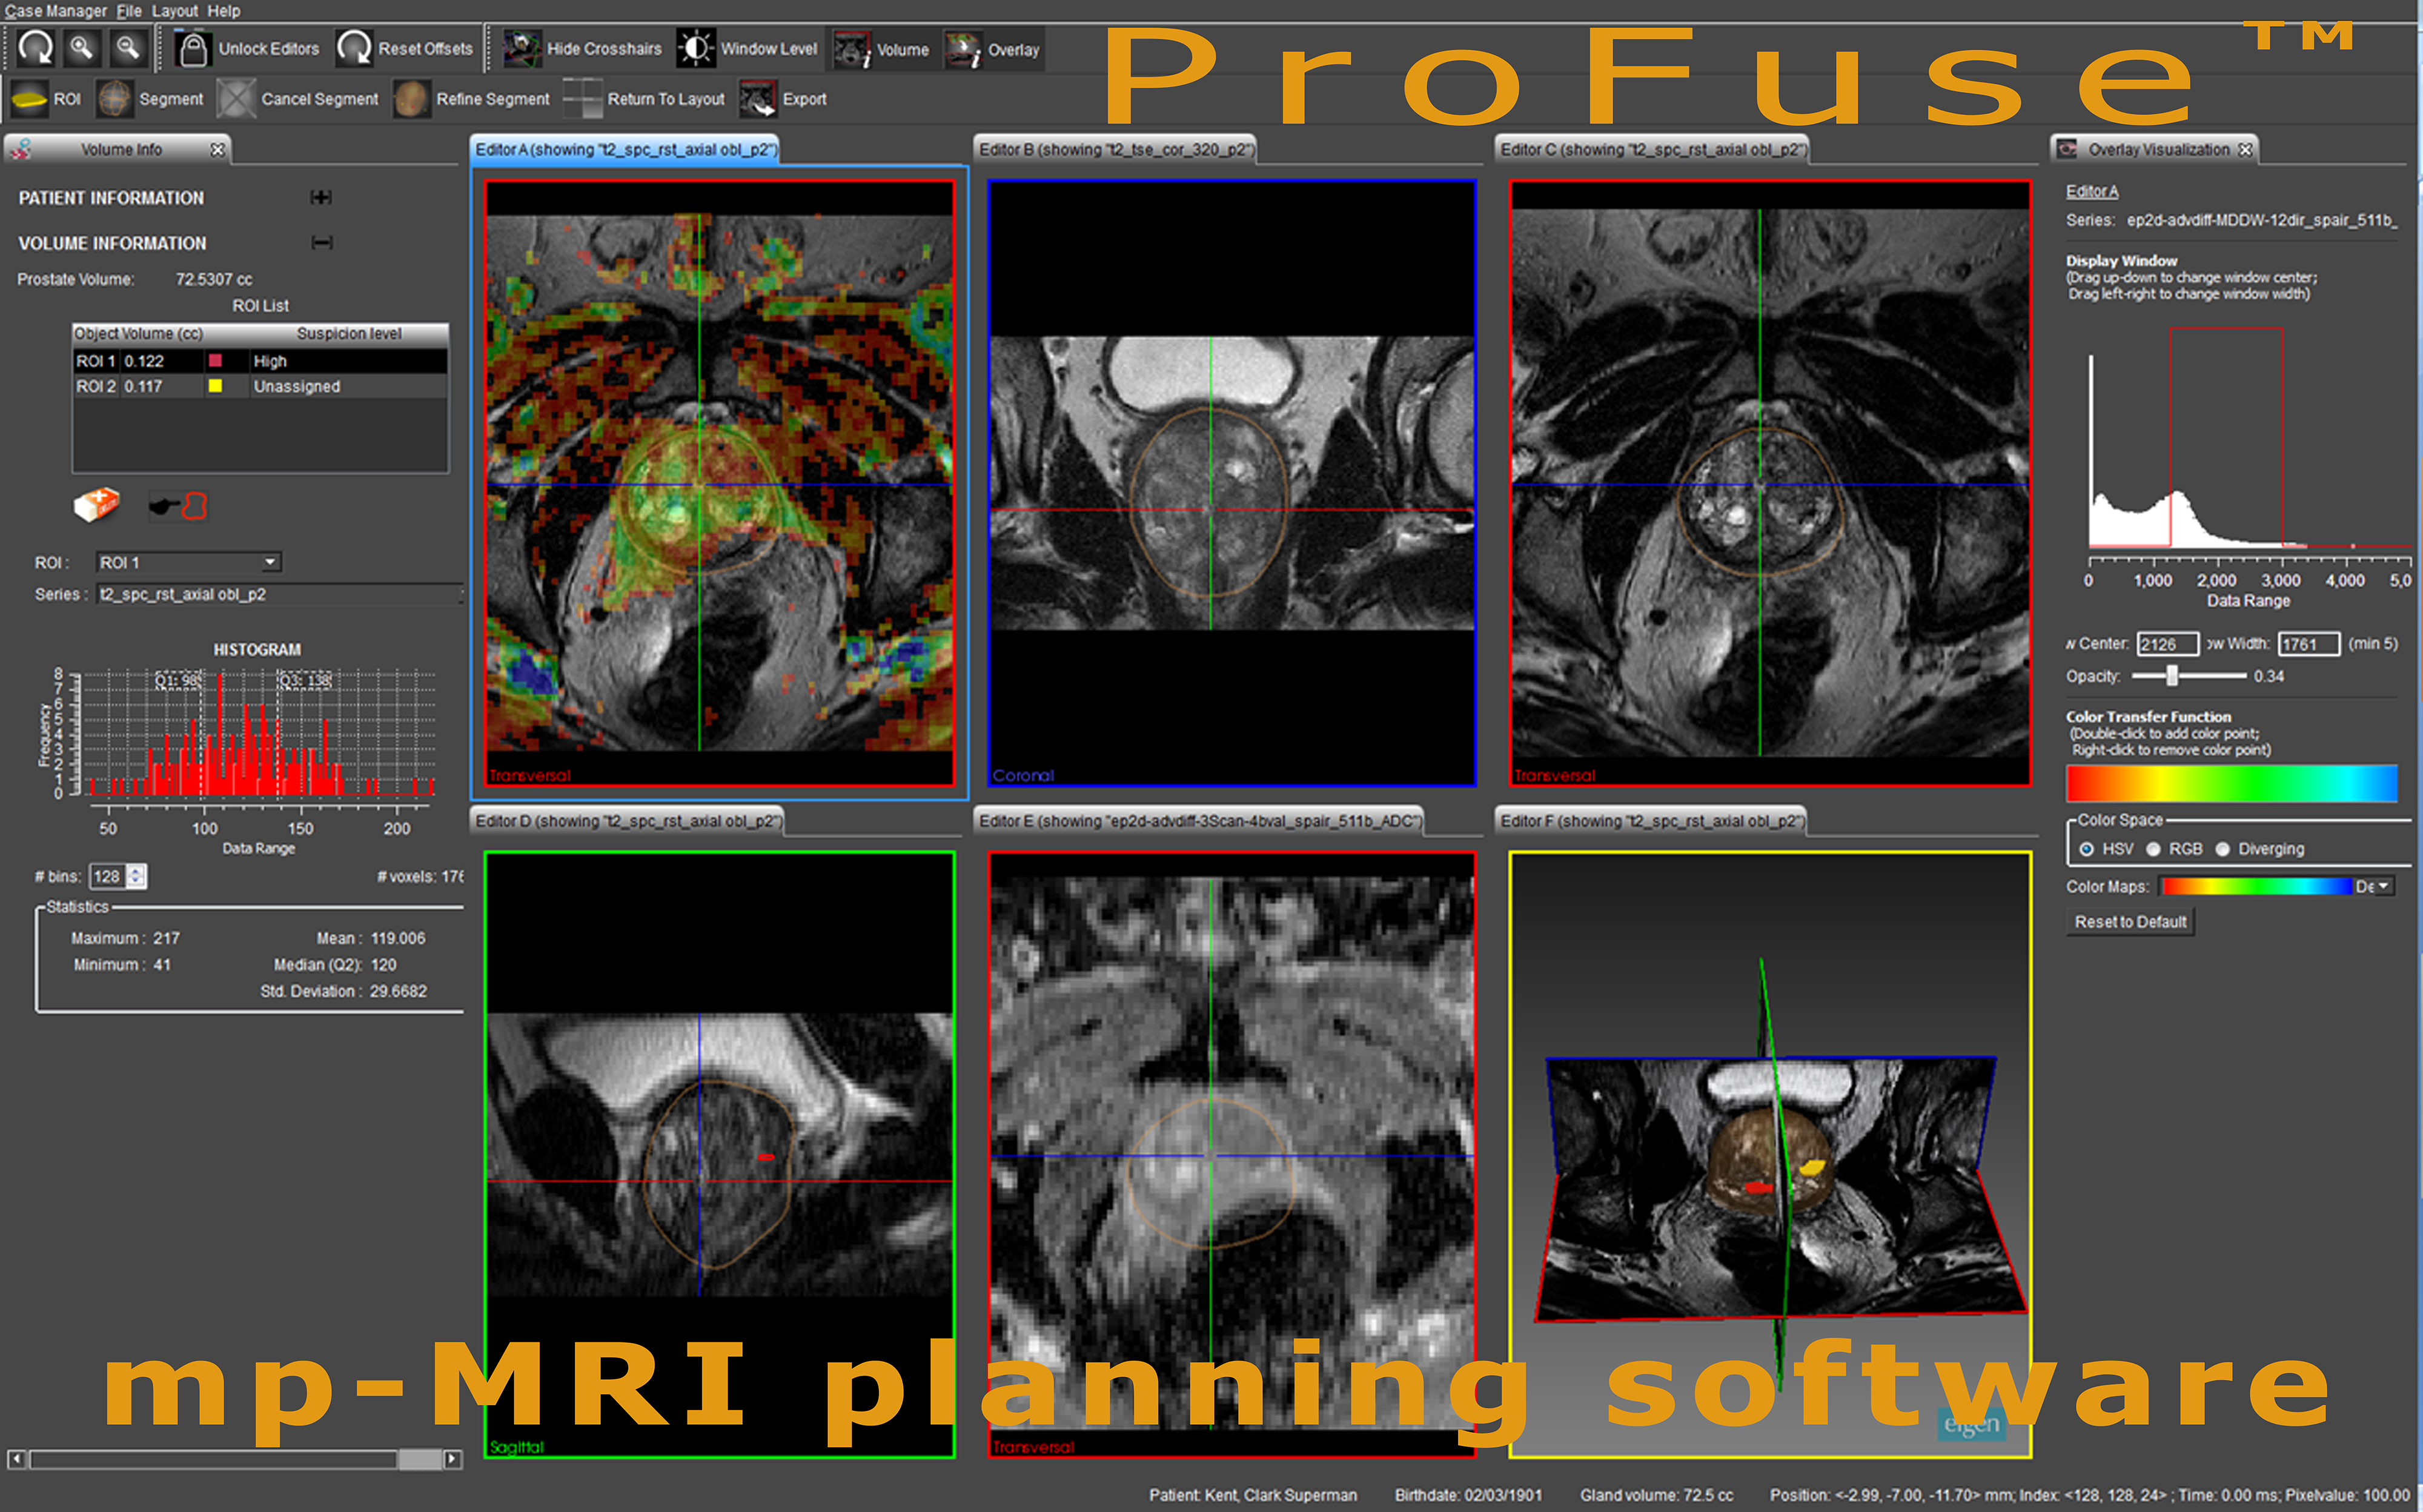Click the red color swatch for ROI 1

[x=215, y=360]
